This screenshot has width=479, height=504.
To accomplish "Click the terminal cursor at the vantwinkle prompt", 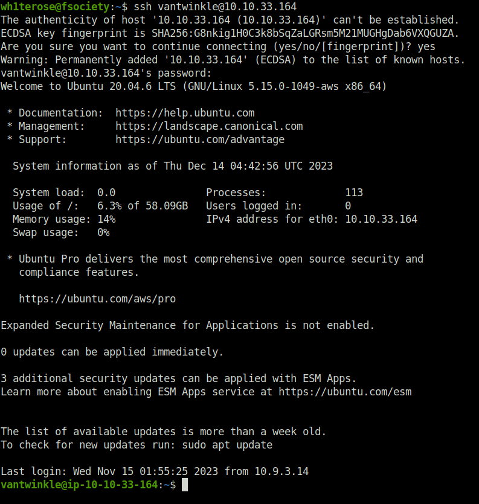I will (185, 485).
